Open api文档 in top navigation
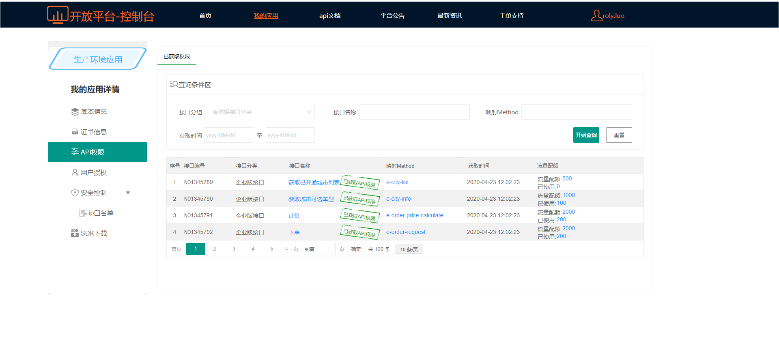The image size is (779, 343). (x=330, y=16)
